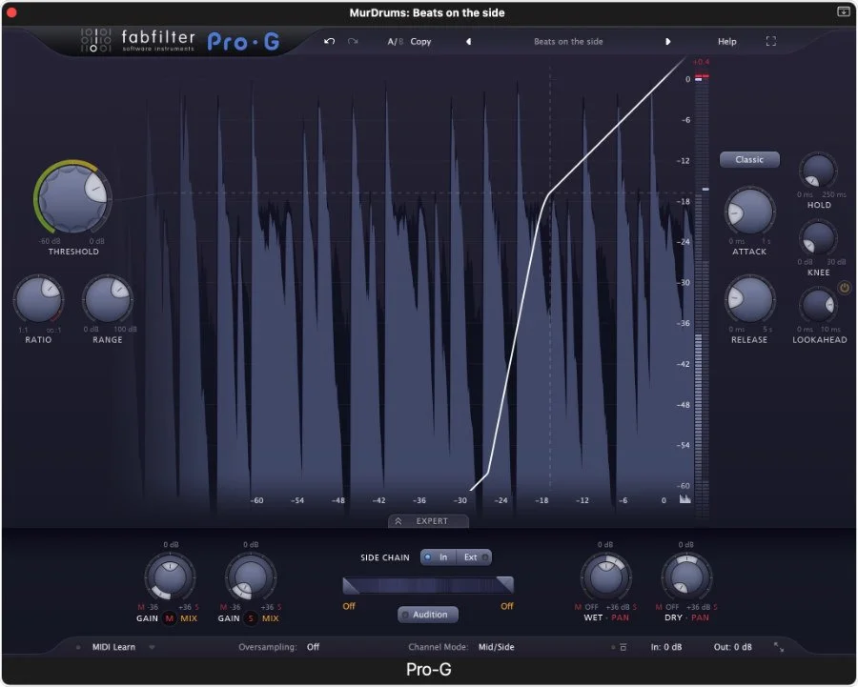Open the Beats on the side preset menu
This screenshot has width=858, height=687.
[569, 41]
